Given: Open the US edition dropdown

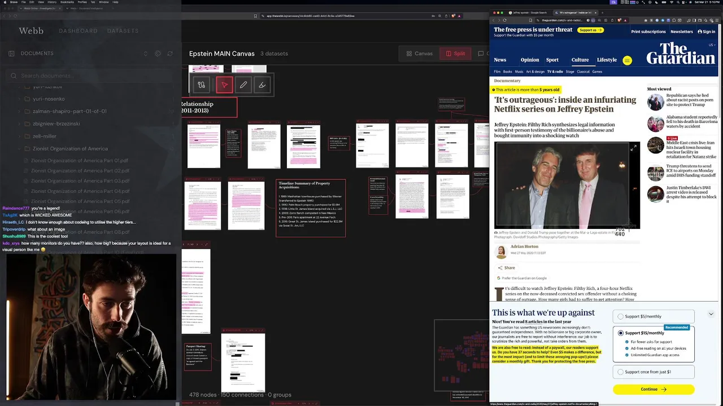Looking at the screenshot, I should (712, 45).
